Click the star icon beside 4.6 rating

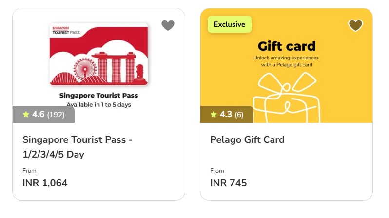[26, 114]
